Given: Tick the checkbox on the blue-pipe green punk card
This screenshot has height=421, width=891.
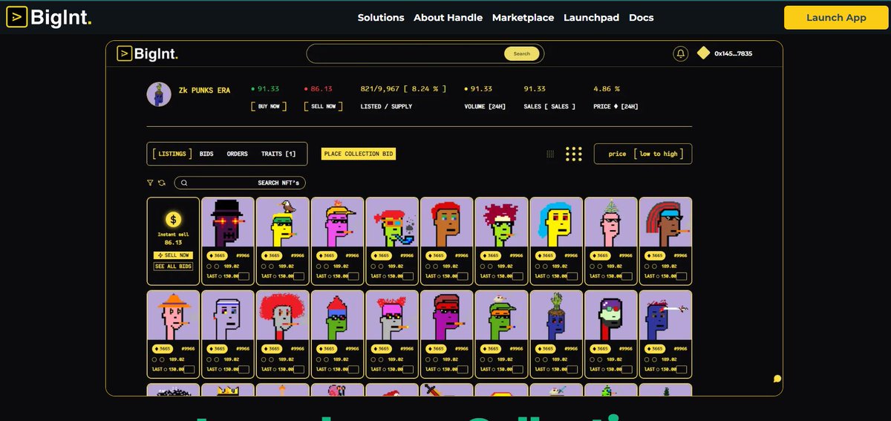Looking at the screenshot, I should coord(408,275).
